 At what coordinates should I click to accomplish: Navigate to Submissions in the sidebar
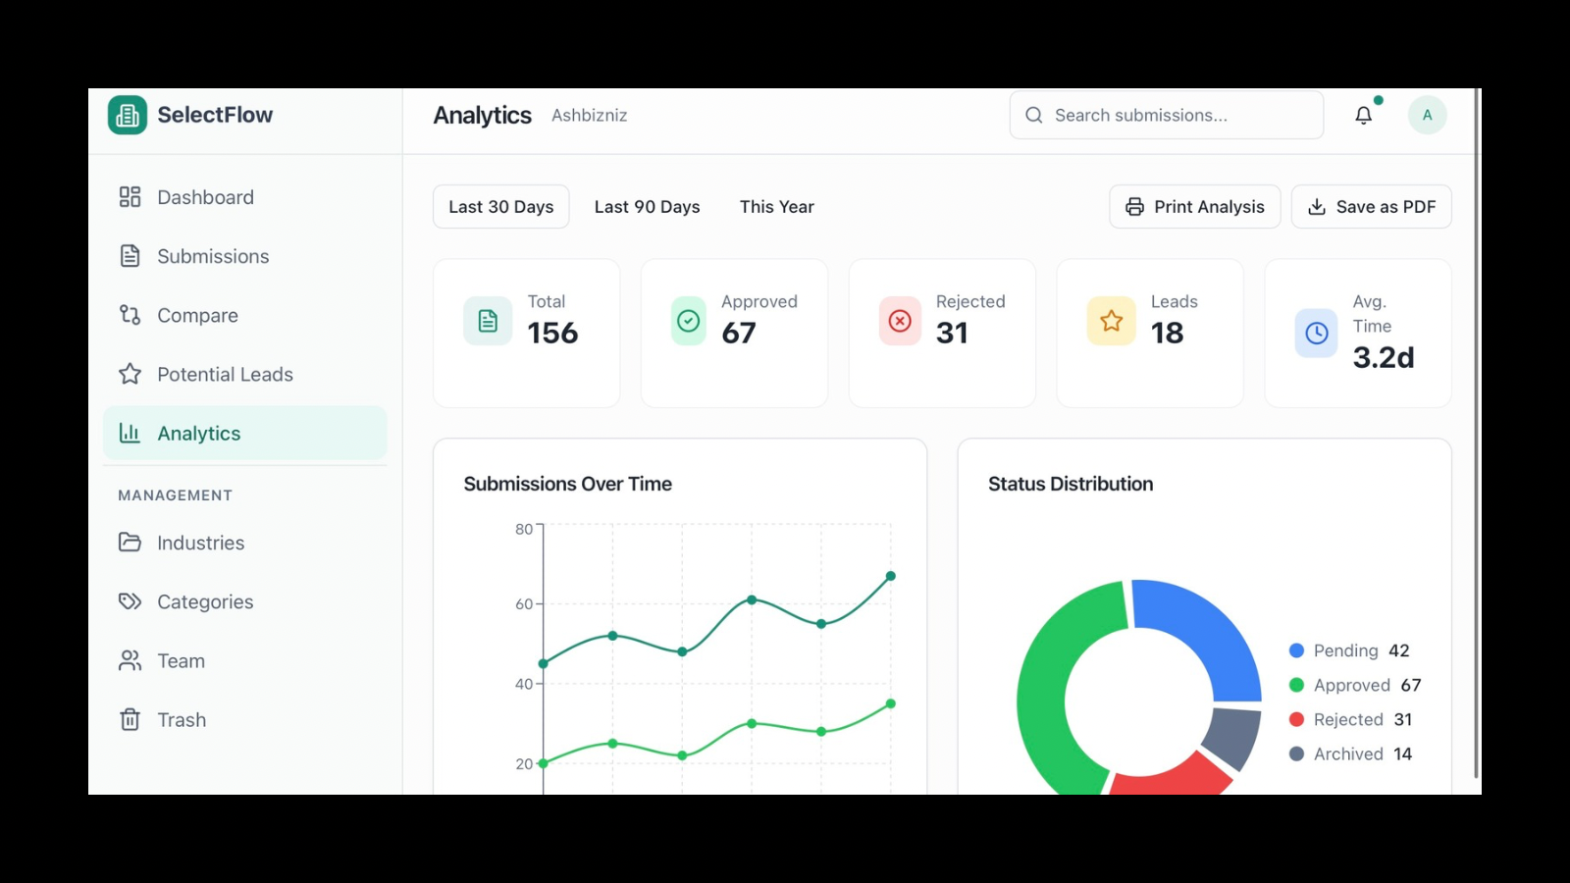pyautogui.click(x=212, y=256)
